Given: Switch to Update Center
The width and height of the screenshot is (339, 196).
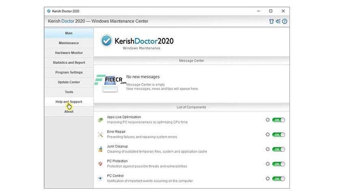Looking at the screenshot, I should (69, 82).
